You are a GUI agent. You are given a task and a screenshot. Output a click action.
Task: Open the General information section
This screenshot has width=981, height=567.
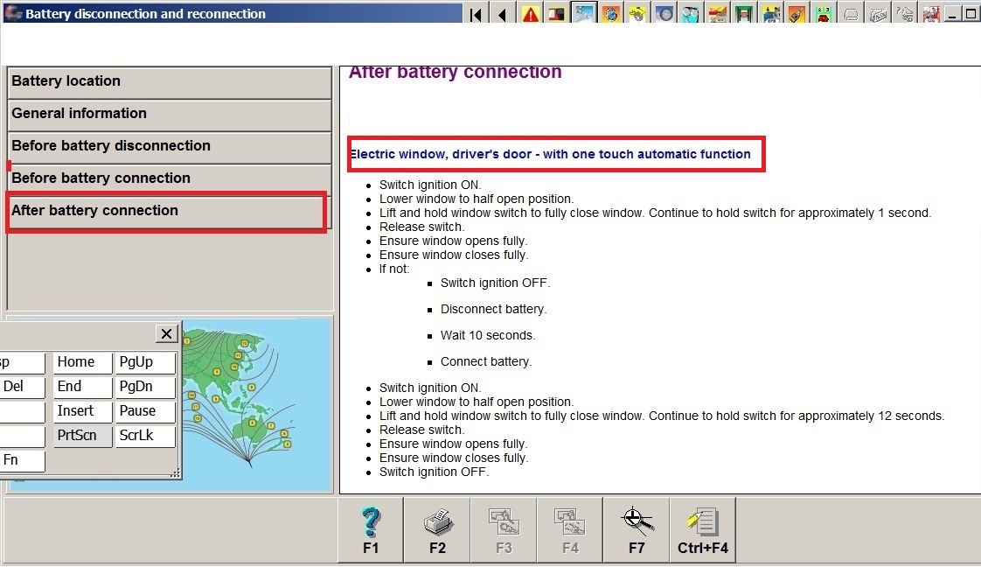point(170,114)
